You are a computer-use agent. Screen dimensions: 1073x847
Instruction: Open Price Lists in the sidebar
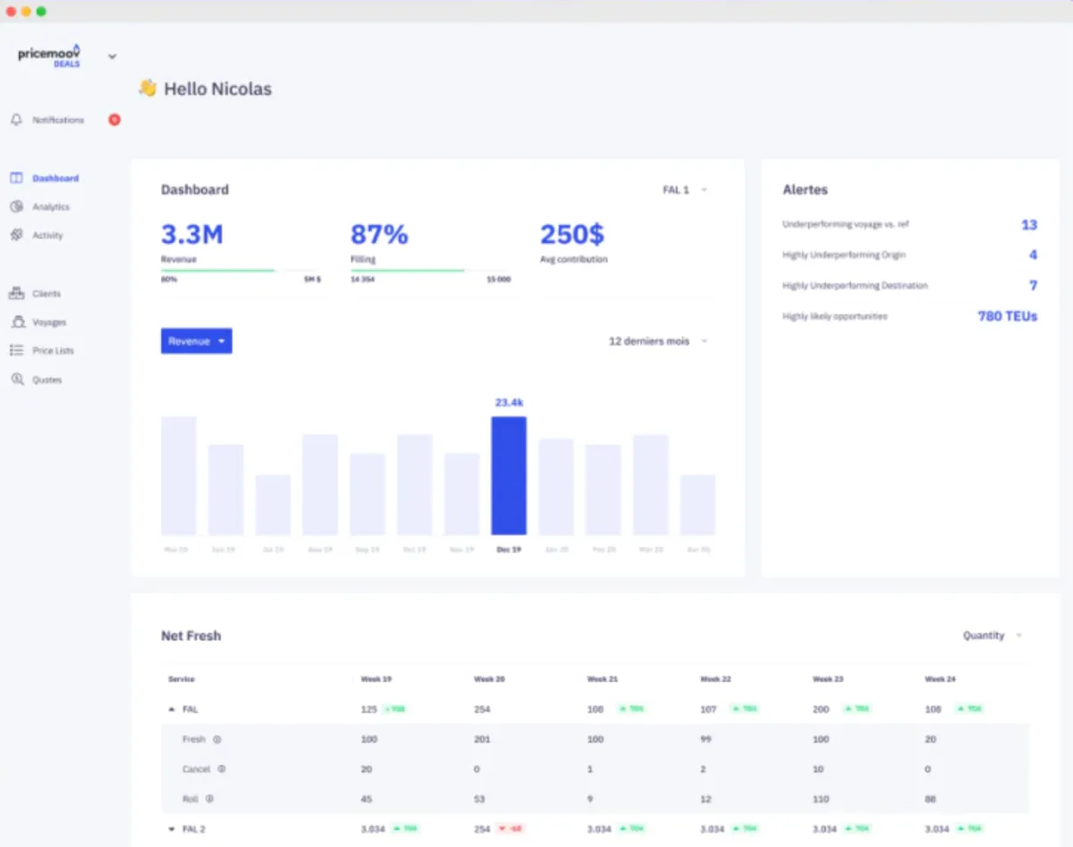53,350
